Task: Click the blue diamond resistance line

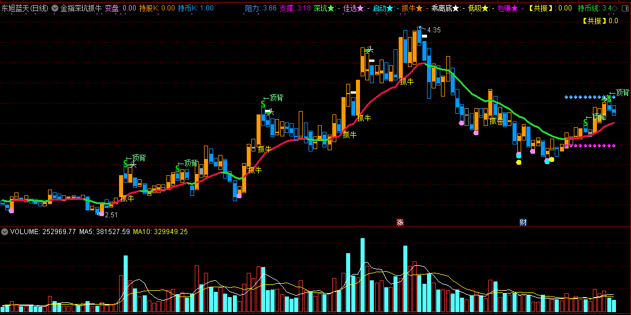Action: [x=589, y=97]
